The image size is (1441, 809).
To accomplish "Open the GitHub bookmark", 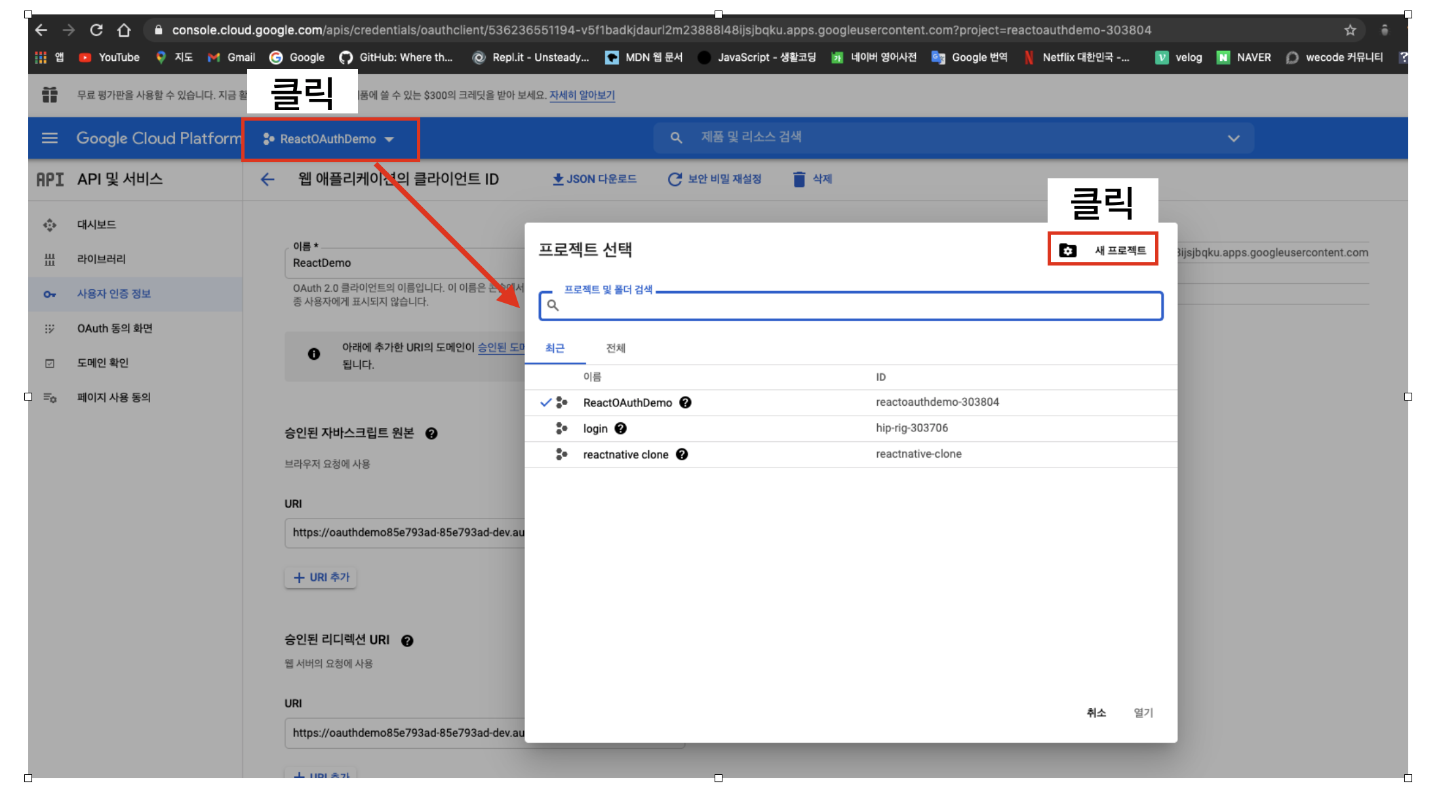I will point(396,58).
